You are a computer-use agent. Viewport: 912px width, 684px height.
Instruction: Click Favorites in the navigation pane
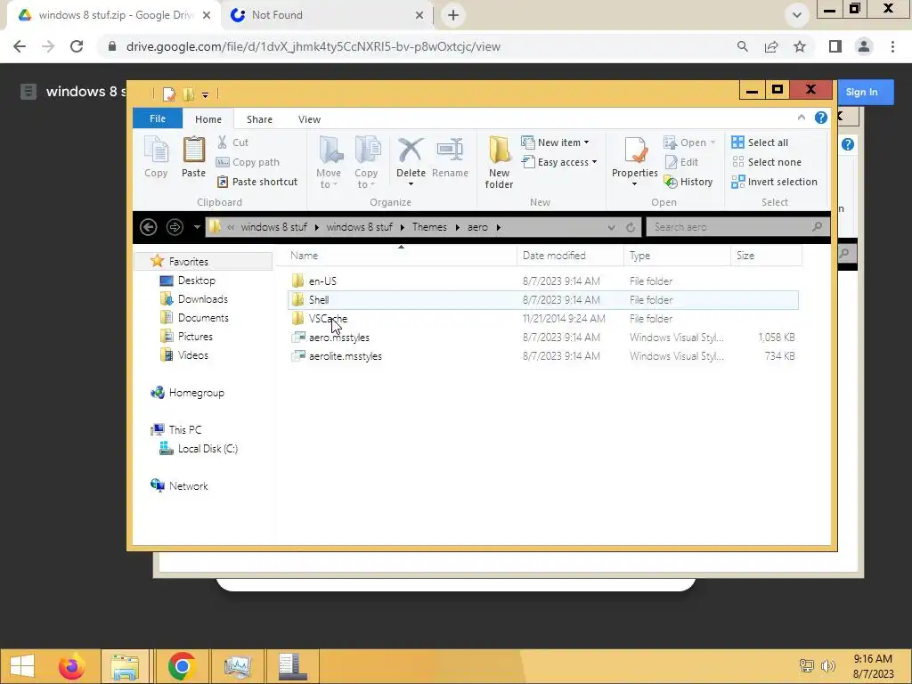pyautogui.click(x=189, y=262)
